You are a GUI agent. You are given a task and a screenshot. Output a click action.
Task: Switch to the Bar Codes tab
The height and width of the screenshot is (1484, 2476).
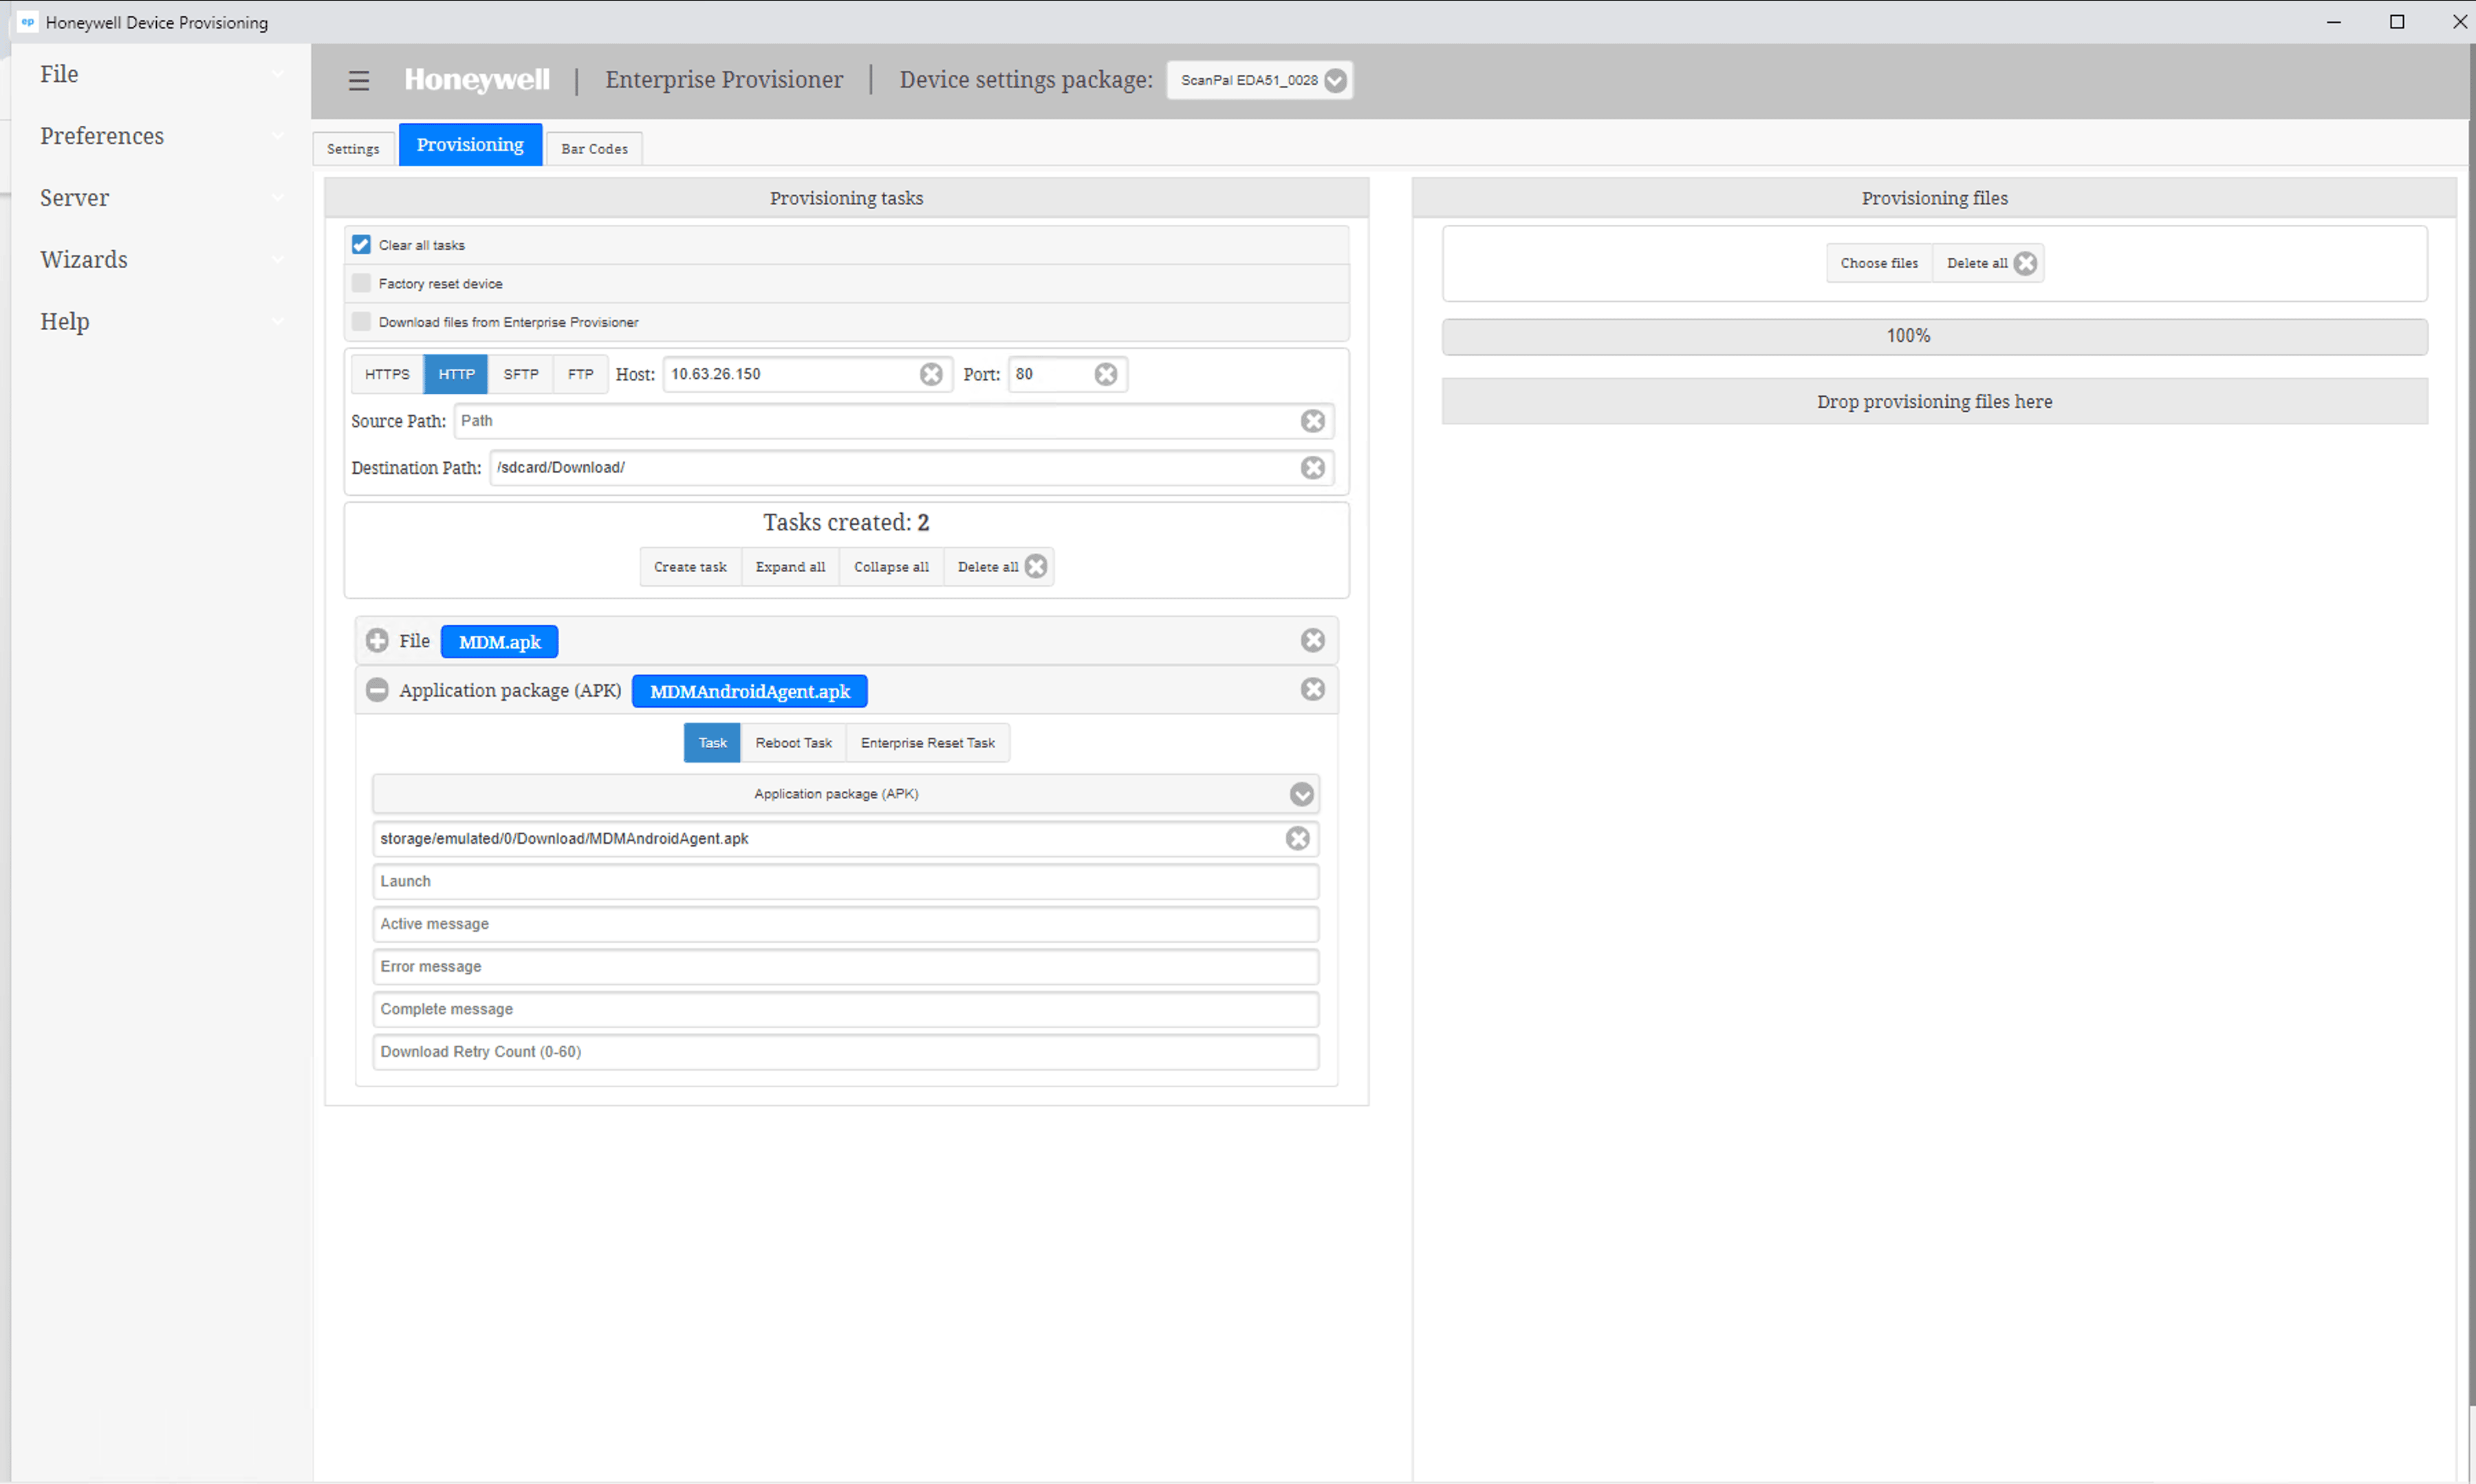pyautogui.click(x=594, y=149)
